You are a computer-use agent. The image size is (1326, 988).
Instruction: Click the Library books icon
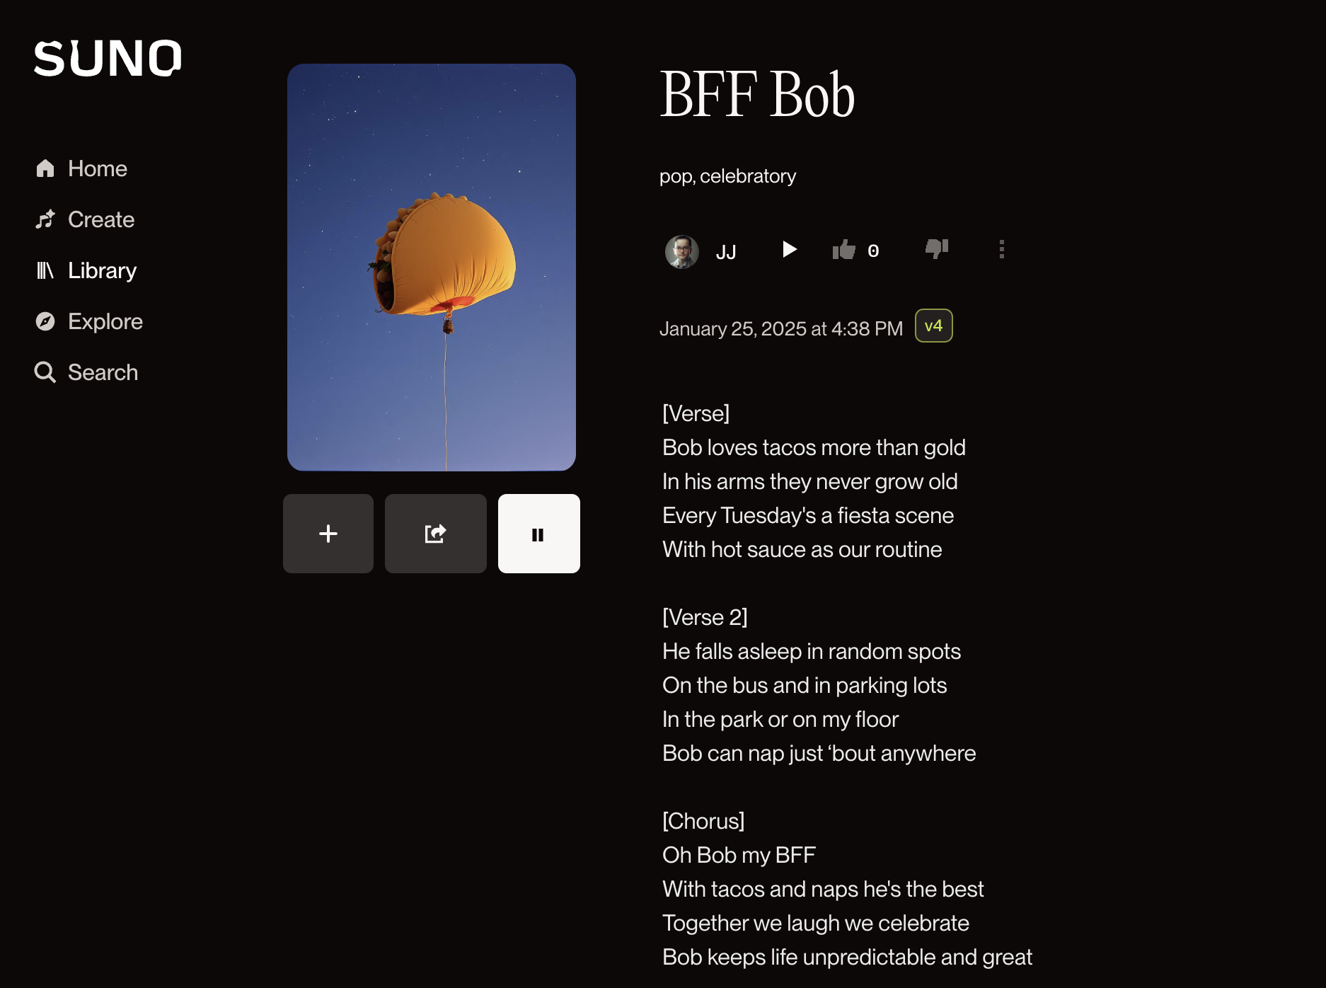[45, 270]
